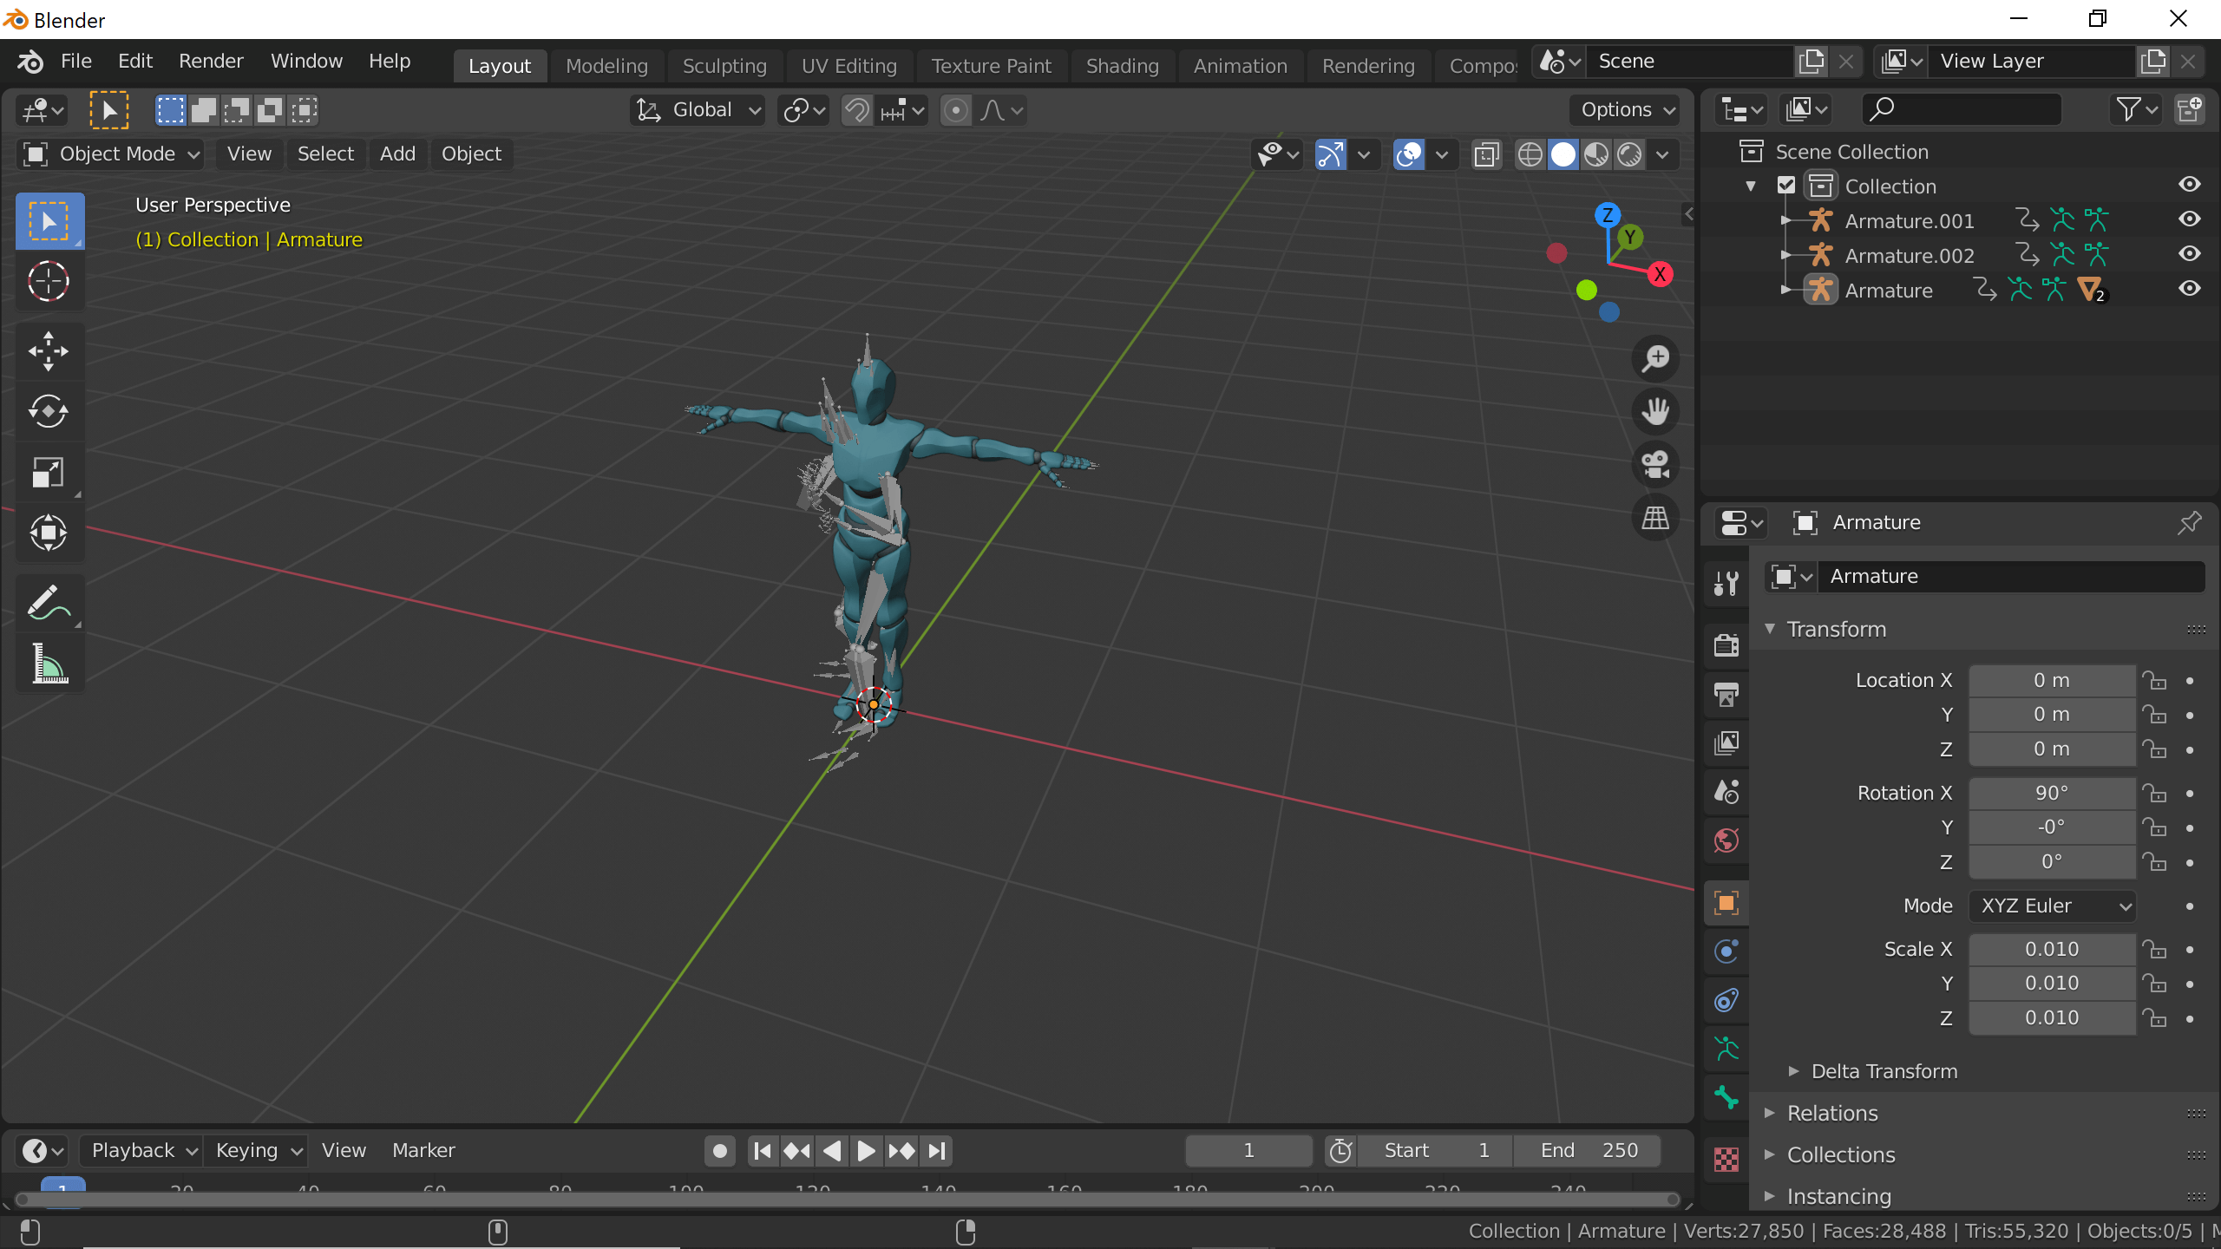2221x1249 pixels.
Task: Click the Marker timeline menu
Action: coord(423,1150)
